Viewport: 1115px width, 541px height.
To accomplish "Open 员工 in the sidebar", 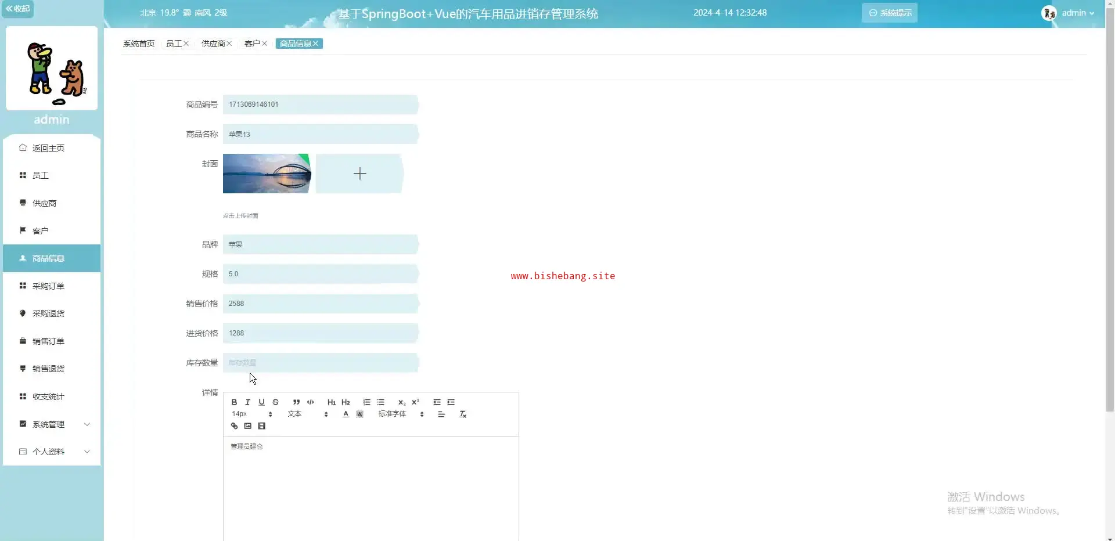I will 52,175.
